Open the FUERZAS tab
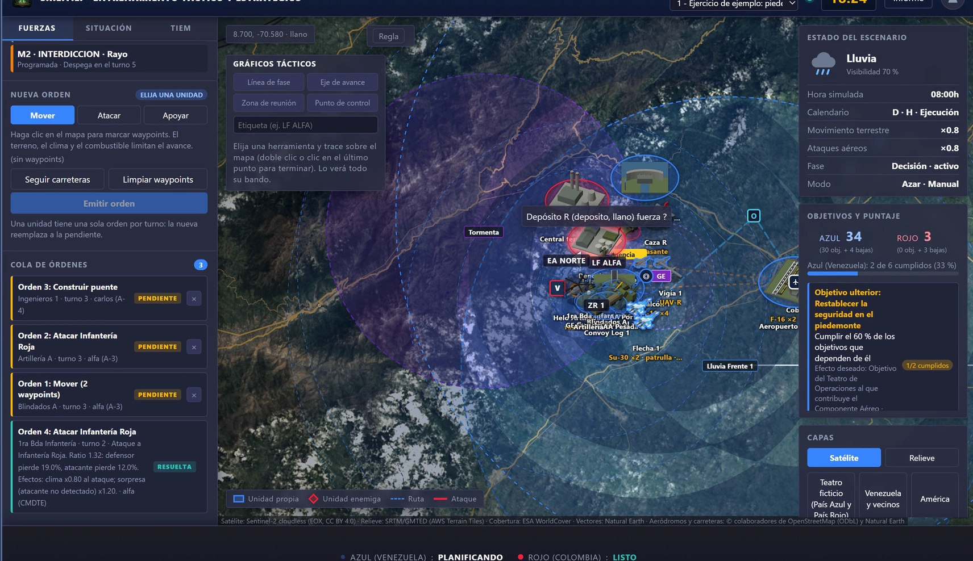The image size is (973, 561). tap(37, 28)
